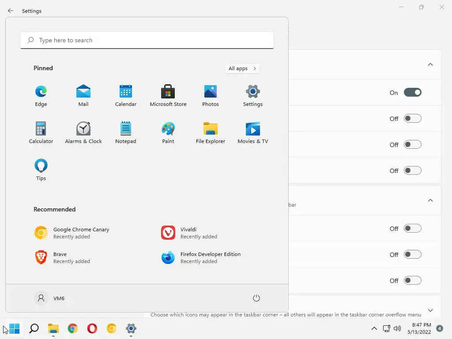
Task: Open the notification center badge showing 4
Action: pos(440,328)
